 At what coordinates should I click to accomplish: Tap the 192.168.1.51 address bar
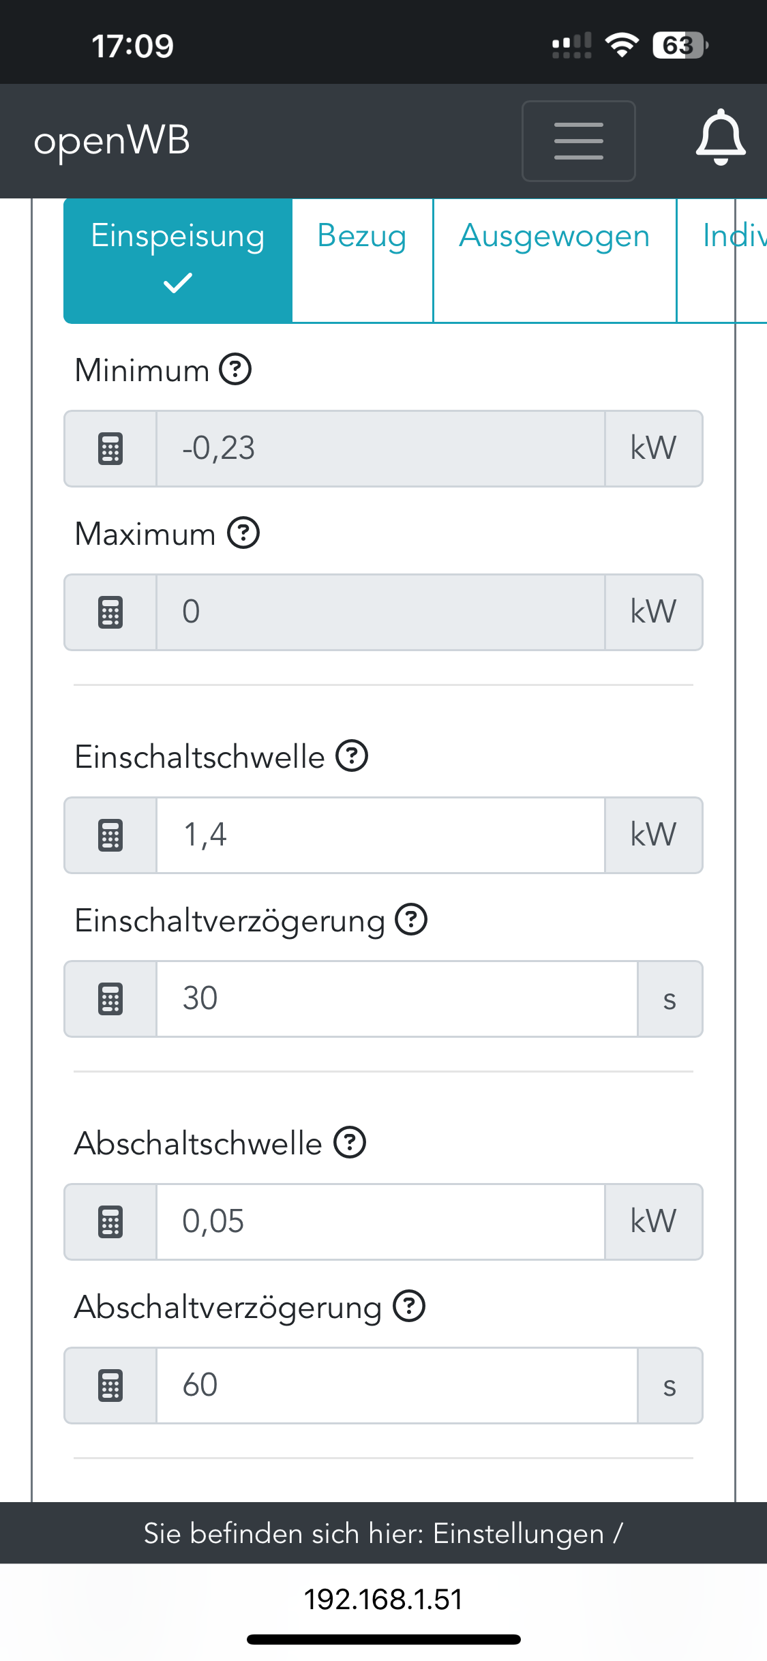383,1599
